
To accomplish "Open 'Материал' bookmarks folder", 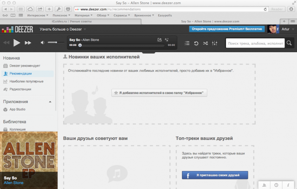I will coord(84,15).
